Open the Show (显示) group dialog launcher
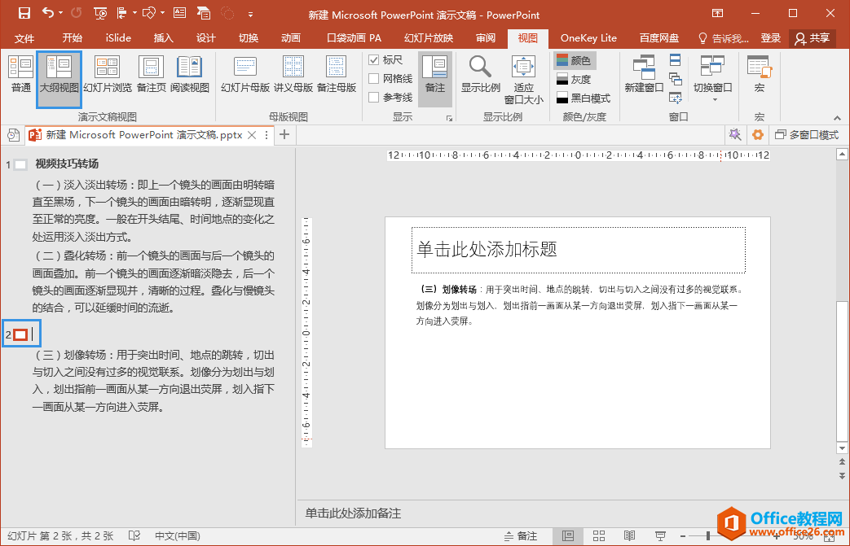The height and width of the screenshot is (546, 850). pos(449,119)
